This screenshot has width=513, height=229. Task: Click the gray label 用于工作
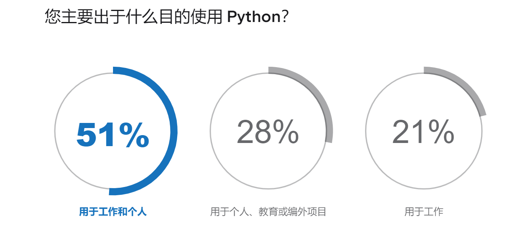click(424, 212)
